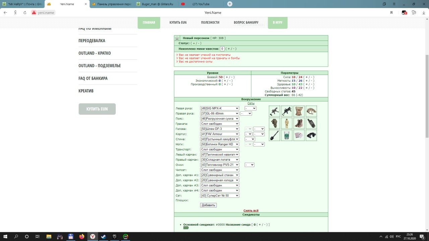This screenshot has width=429, height=241.
Task: Expand the Граната slot dropdown
Action: click(x=220, y=124)
